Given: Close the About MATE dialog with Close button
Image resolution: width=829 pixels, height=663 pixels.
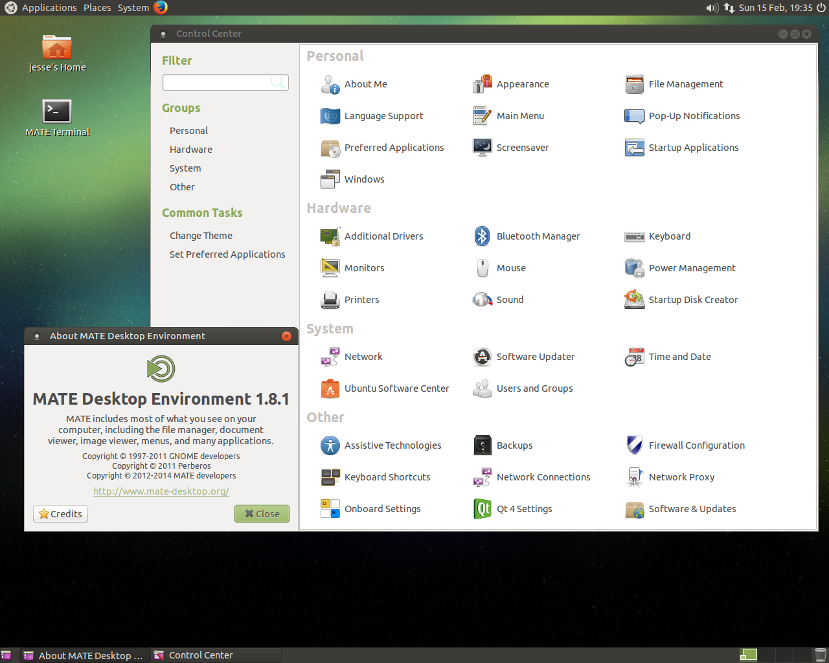Looking at the screenshot, I should click(x=262, y=514).
